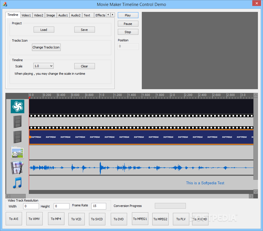Click timeline vertical scroll up arrow
Image resolution: width=263 pixels, height=231 pixels.
[x=256, y=95]
